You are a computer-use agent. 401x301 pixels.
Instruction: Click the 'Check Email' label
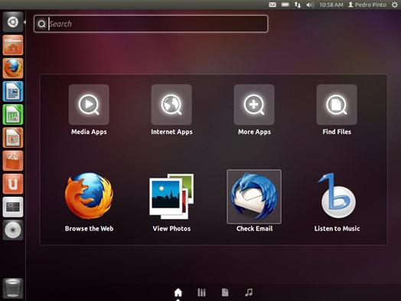(255, 228)
